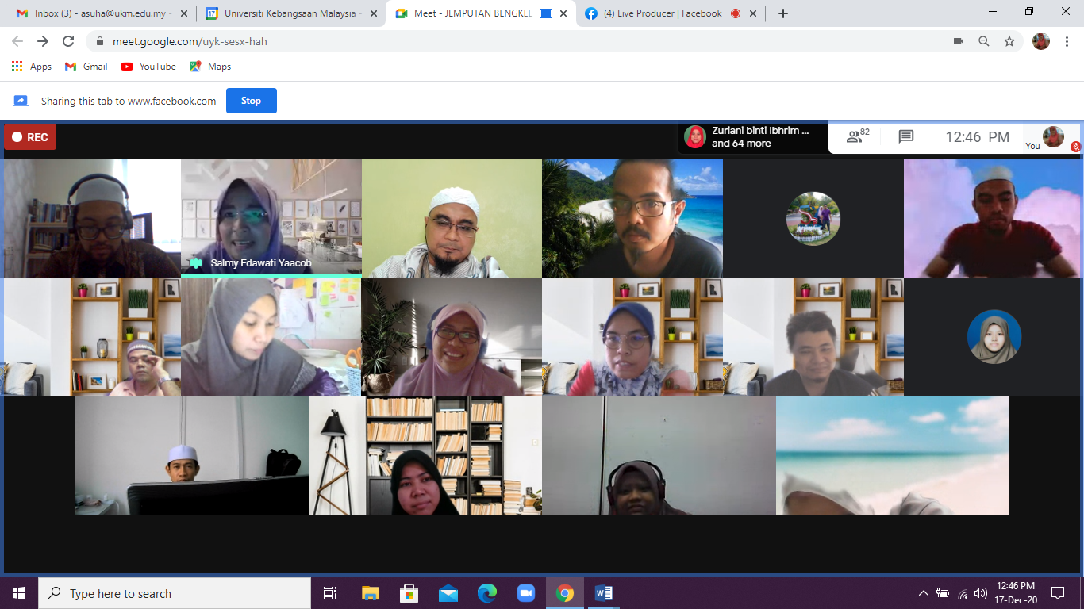Viewport: 1084px width, 609px height.
Task: Toggle the volume speaker icon in system tray
Action: [981, 593]
